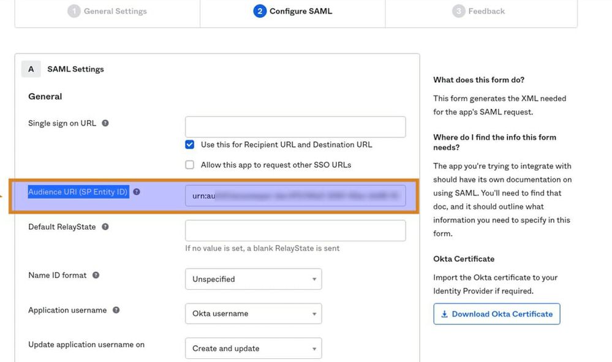The width and height of the screenshot is (612, 362).
Task: Go to the General Settings tab
Action: pyautogui.click(x=115, y=11)
